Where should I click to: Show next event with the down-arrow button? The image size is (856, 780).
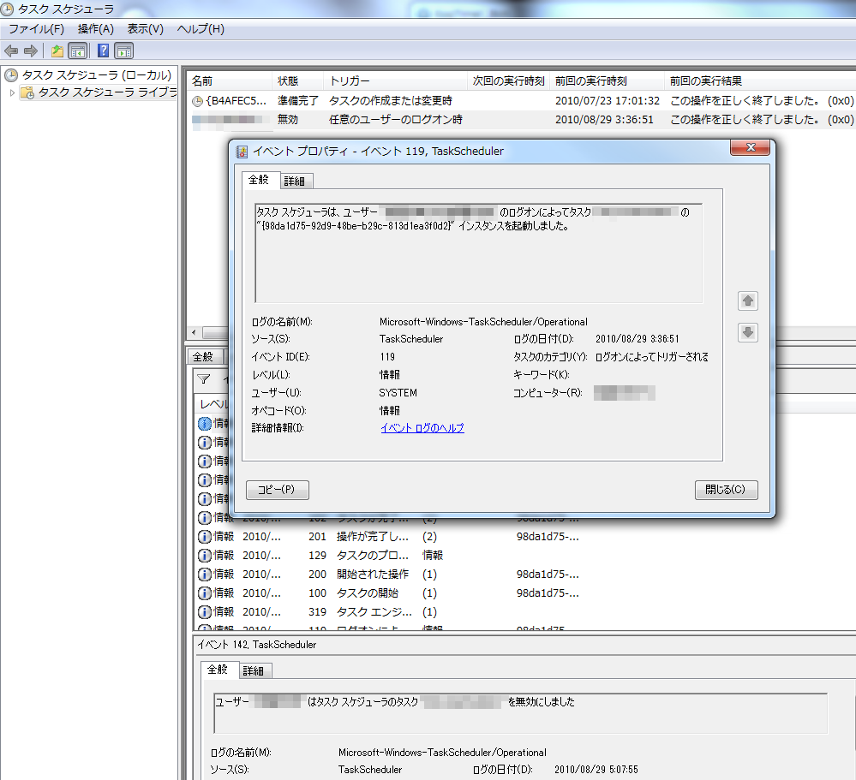pyautogui.click(x=748, y=333)
